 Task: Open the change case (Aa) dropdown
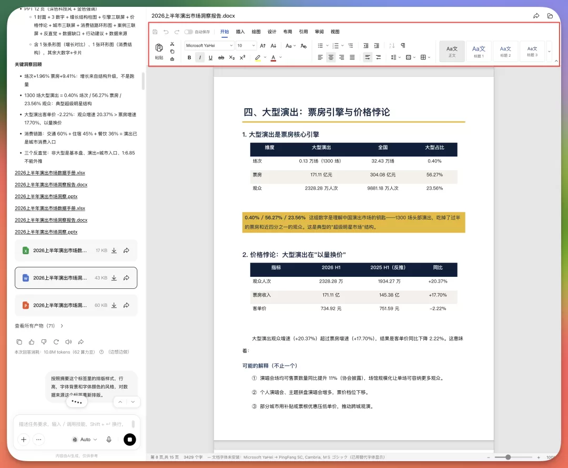coord(290,46)
